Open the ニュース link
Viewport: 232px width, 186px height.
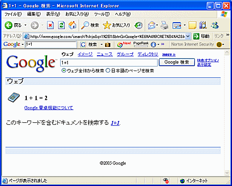pyautogui.click(x=104, y=54)
